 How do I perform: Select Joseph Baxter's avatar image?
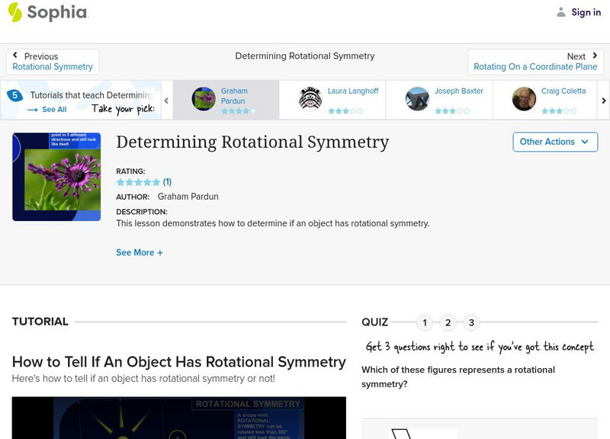[417, 99]
